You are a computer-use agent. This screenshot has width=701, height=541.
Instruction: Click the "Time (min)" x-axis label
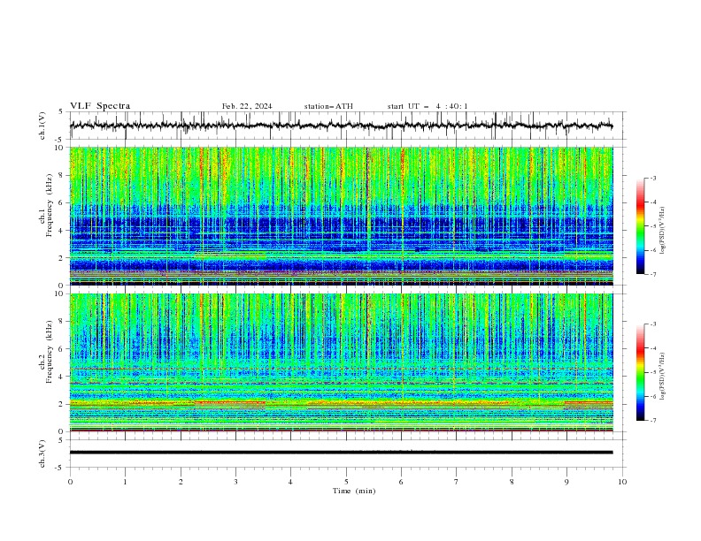(x=354, y=491)
